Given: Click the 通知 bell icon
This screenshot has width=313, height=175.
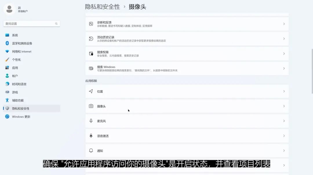Looking at the screenshot, I should click(91, 150).
